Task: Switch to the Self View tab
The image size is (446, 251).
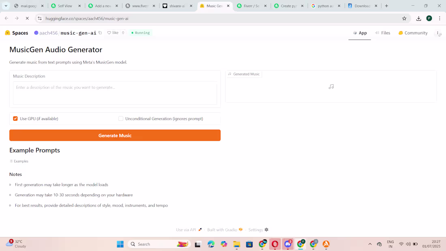Action: click(x=65, y=6)
